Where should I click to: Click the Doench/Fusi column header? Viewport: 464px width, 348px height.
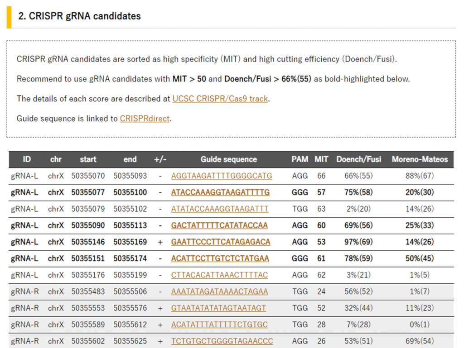(x=358, y=159)
